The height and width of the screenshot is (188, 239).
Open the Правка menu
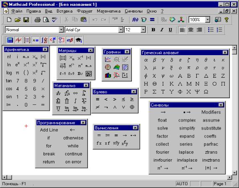pyautogui.click(x=33, y=11)
